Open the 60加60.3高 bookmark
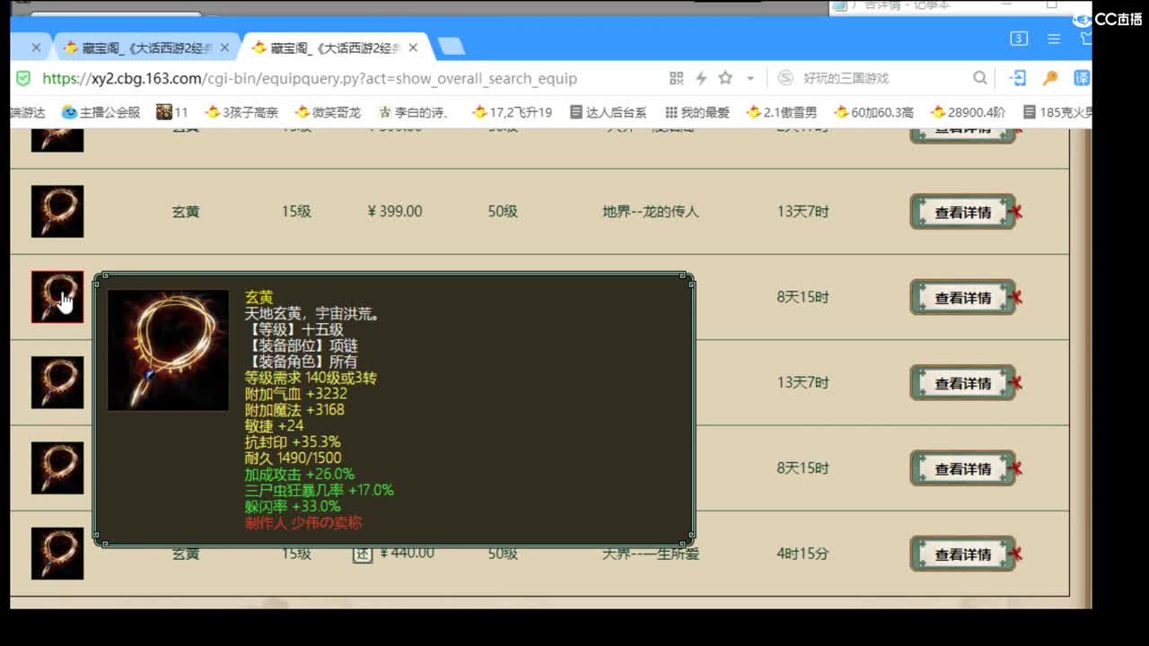Screen dimensions: 1149x646 point(873,112)
